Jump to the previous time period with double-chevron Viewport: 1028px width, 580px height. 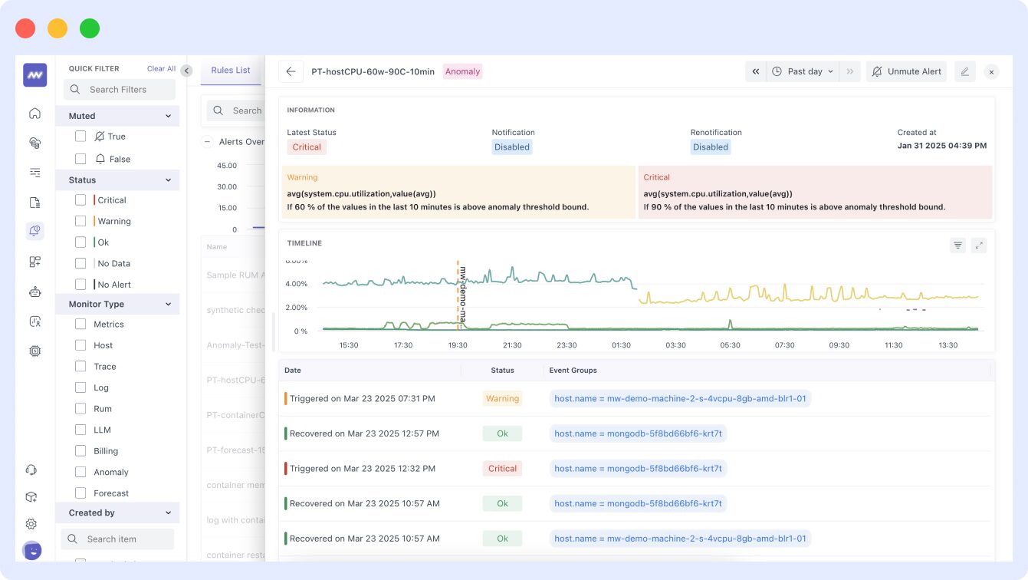755,71
